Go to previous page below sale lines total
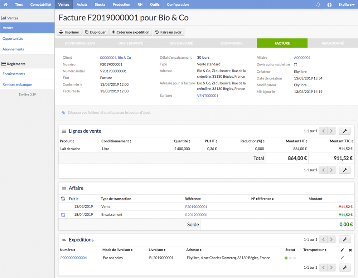The width and height of the screenshot is (358, 278). point(323,170)
